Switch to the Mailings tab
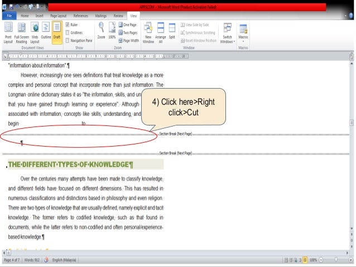Viewport: 356px width, 267px height. (101, 16)
